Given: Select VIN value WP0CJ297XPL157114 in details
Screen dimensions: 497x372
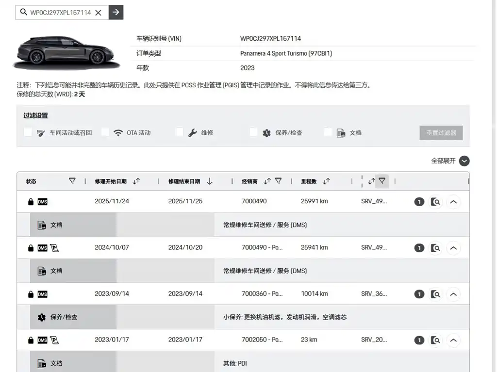Looking at the screenshot, I should [x=270, y=39].
